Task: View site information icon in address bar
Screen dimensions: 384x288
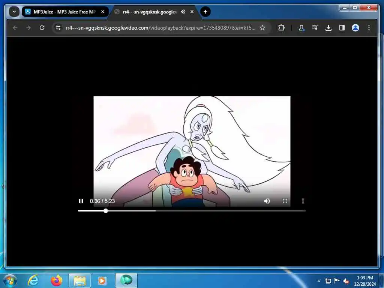Action: coord(58,28)
